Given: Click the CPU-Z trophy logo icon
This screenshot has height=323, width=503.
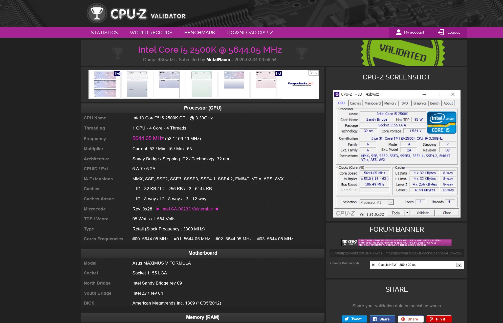Looking at the screenshot, I should click(x=97, y=13).
